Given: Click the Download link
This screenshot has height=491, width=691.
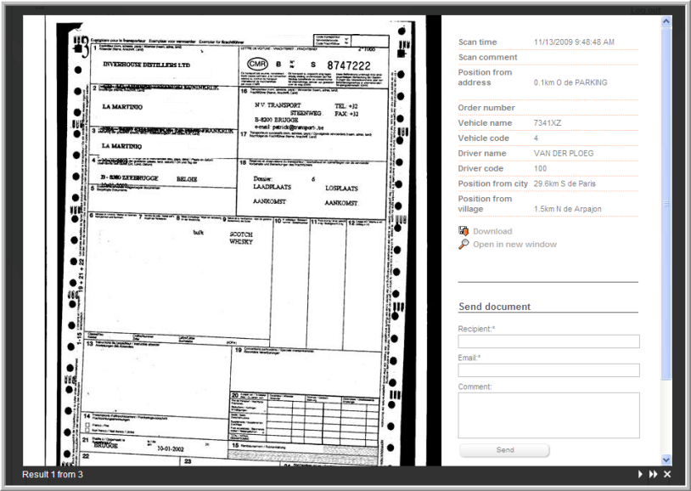Looking at the screenshot, I should [492, 231].
